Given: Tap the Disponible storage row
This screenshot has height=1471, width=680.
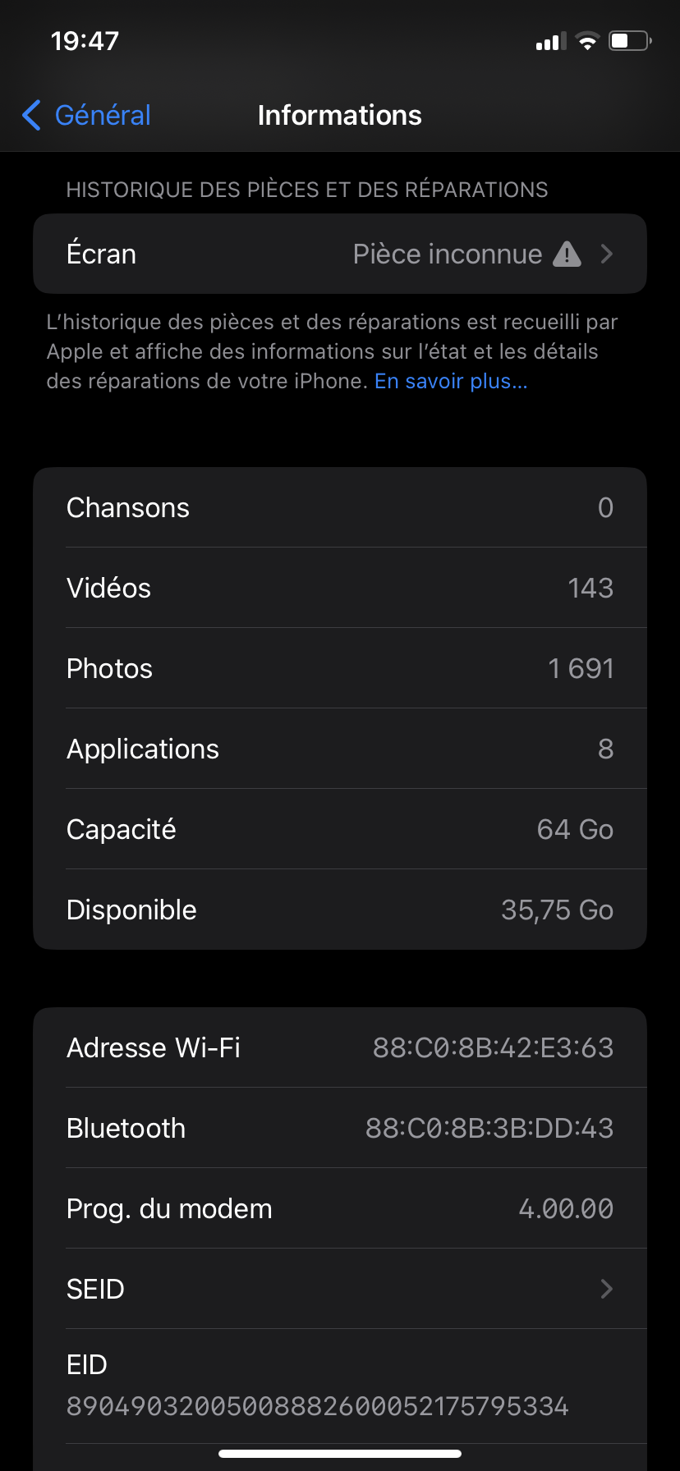Looking at the screenshot, I should click(340, 910).
